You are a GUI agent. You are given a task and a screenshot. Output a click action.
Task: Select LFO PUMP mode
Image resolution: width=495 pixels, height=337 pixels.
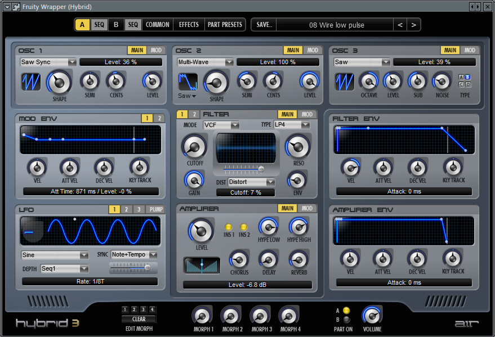tap(156, 209)
